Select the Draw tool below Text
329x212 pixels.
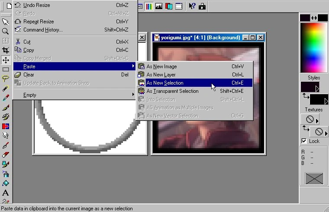coord(6,201)
